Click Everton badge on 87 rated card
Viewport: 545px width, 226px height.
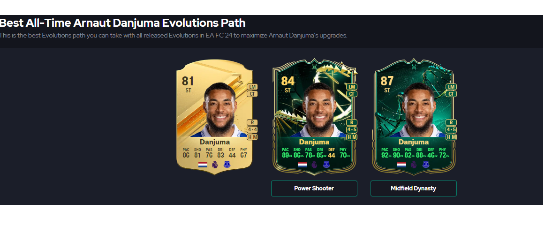coord(426,165)
